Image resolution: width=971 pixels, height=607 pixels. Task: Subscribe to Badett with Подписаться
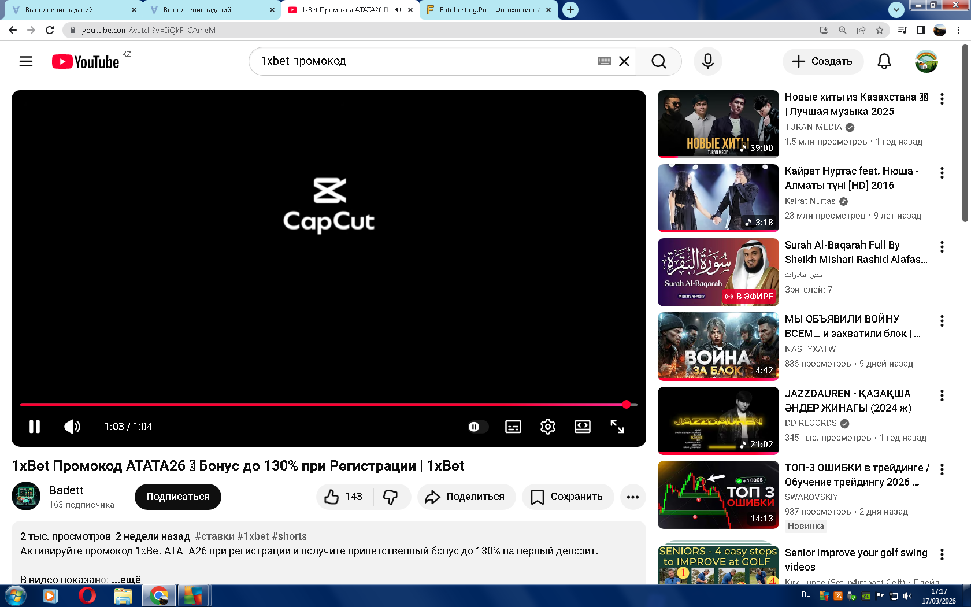[178, 497]
